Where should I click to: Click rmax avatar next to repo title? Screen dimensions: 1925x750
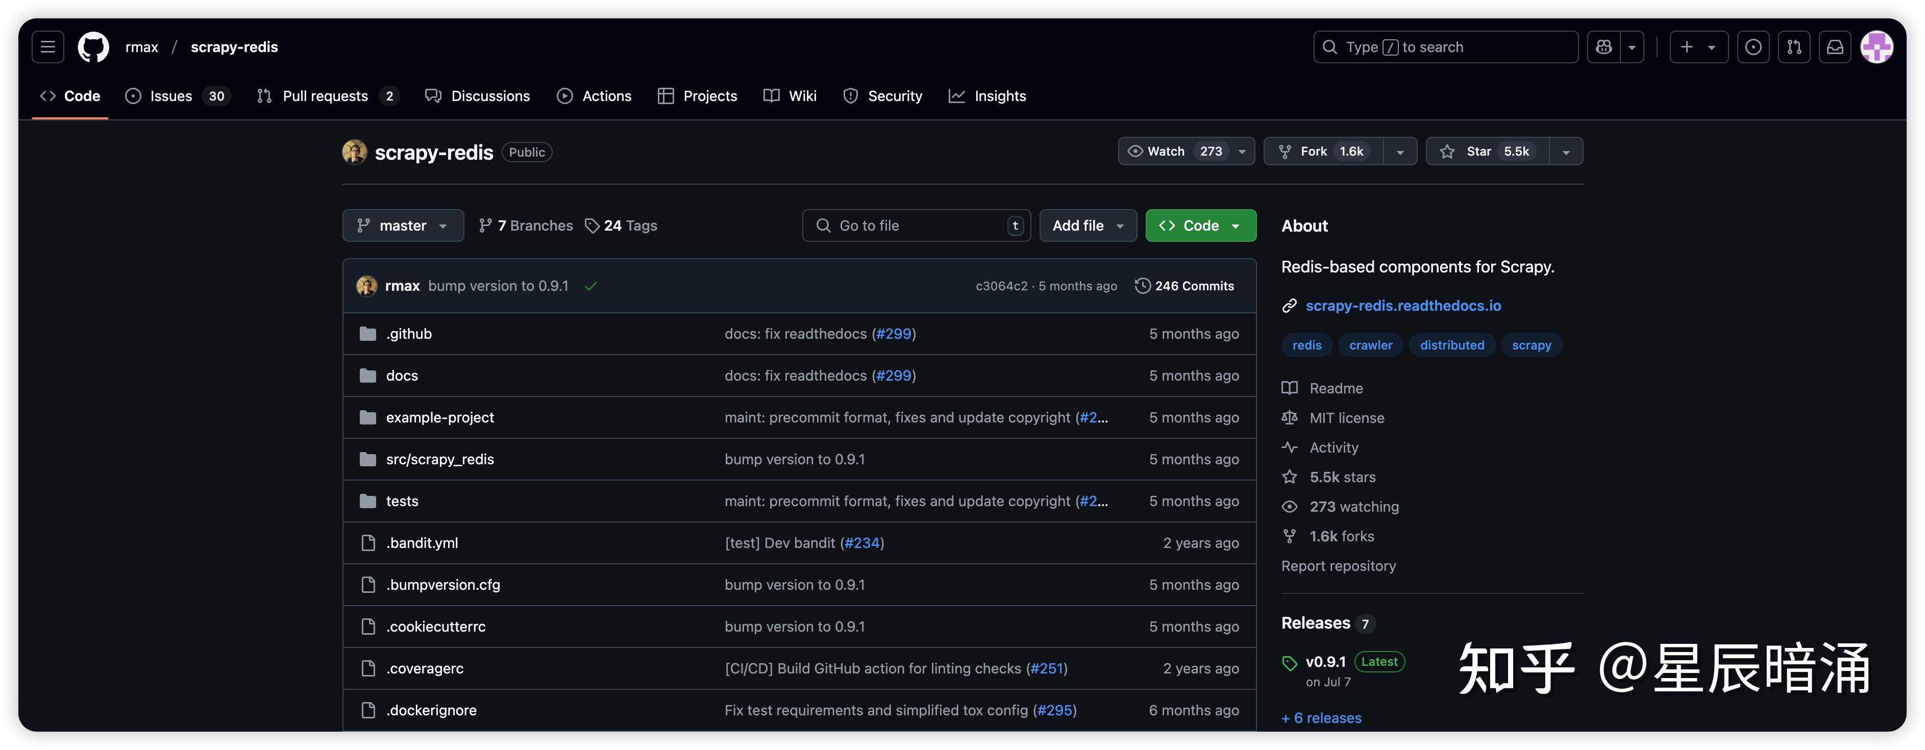(354, 152)
